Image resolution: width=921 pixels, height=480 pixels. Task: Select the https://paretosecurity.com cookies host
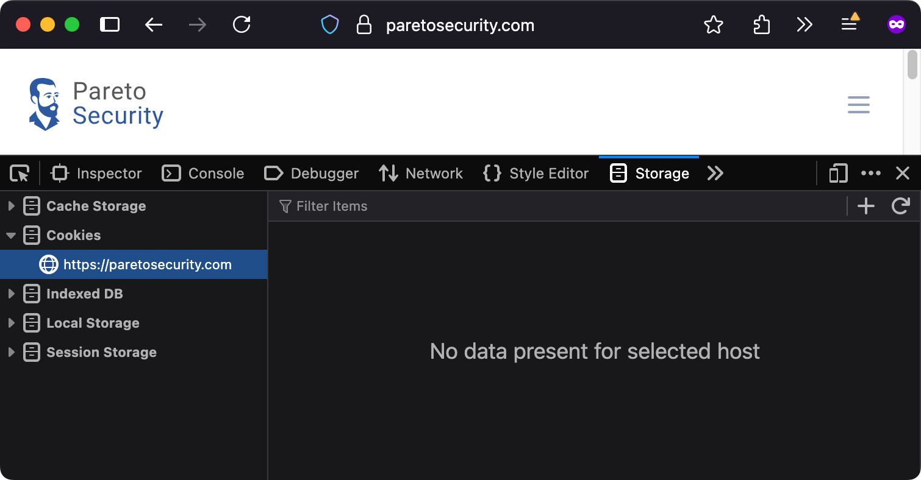click(134, 264)
